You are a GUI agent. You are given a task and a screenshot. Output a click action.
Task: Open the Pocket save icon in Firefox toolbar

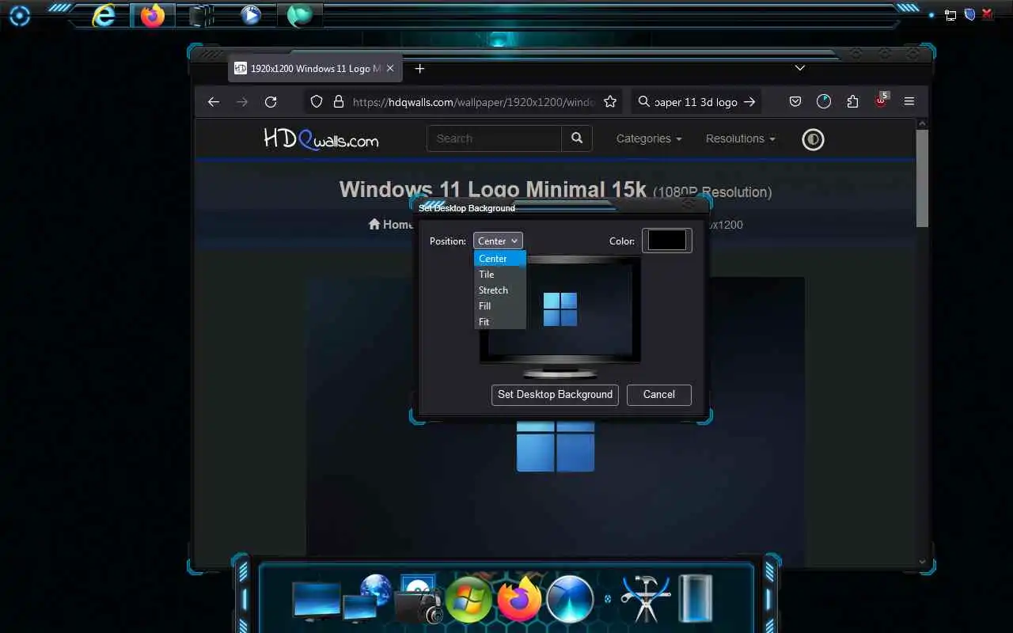point(795,102)
